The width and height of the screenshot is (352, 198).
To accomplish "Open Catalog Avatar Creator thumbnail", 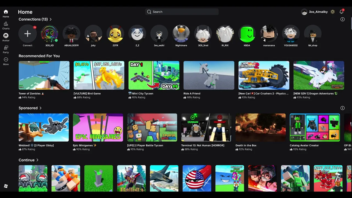I will (315, 128).
